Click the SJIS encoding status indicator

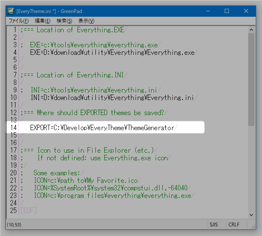pyautogui.click(x=214, y=225)
